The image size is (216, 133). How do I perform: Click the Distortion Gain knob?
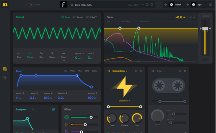tap(137, 118)
